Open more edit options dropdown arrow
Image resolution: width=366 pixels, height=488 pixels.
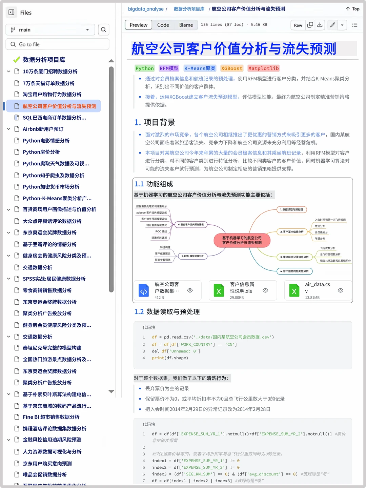click(342, 25)
